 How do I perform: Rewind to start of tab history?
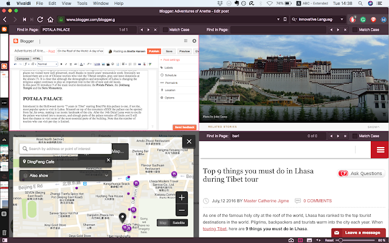(24, 19)
